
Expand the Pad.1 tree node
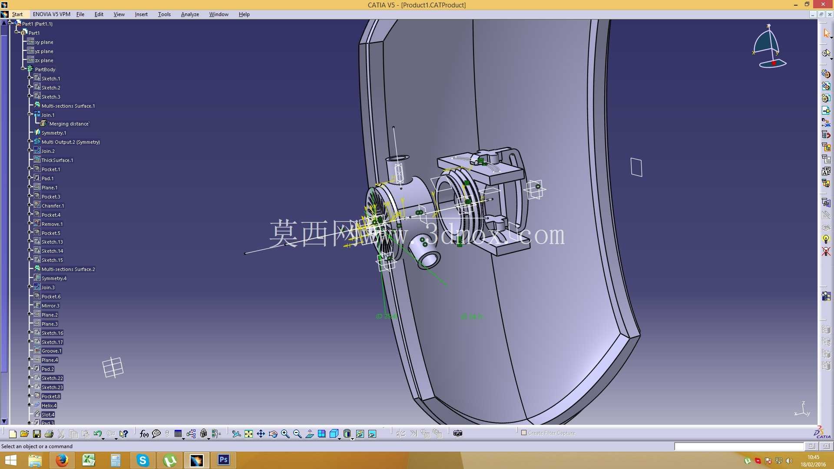[x=29, y=178]
